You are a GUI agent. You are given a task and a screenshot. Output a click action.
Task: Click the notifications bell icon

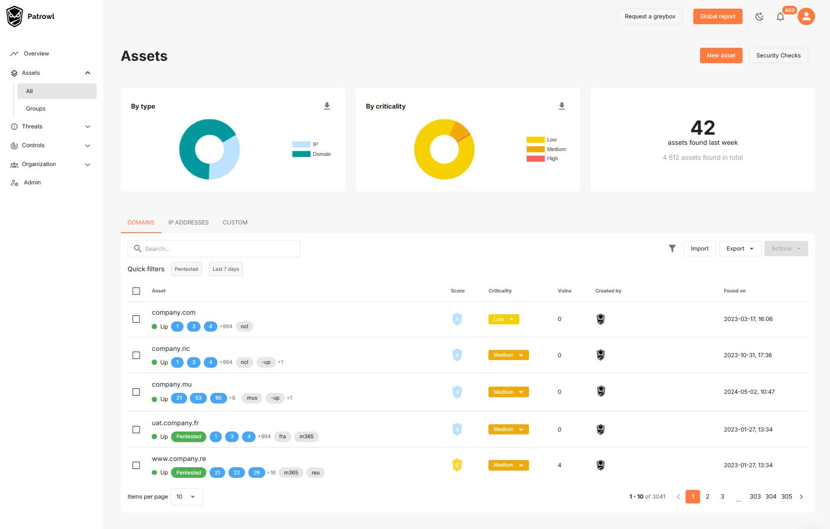click(780, 17)
